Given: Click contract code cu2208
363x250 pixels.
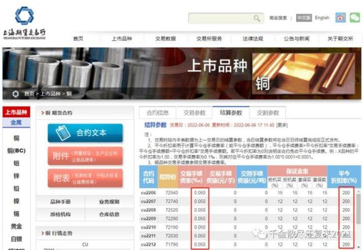Looking at the screenshot, I should [x=149, y=210].
